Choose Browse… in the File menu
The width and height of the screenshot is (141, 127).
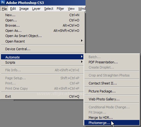tap(42, 25)
